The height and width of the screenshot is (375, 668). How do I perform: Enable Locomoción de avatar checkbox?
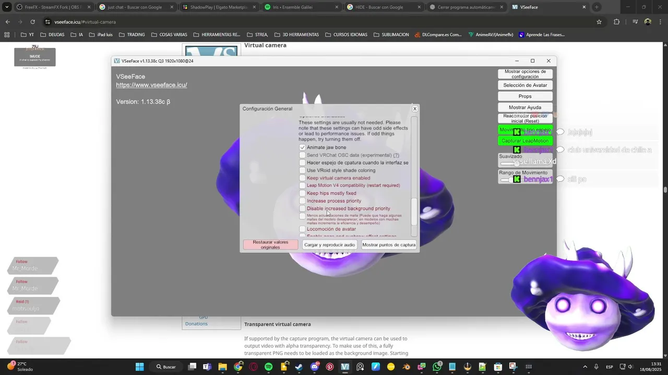(x=302, y=229)
